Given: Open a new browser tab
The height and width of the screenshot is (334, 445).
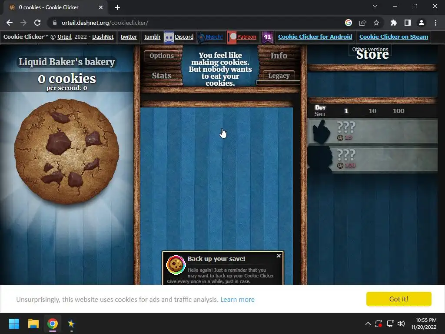Looking at the screenshot, I should (117, 7).
